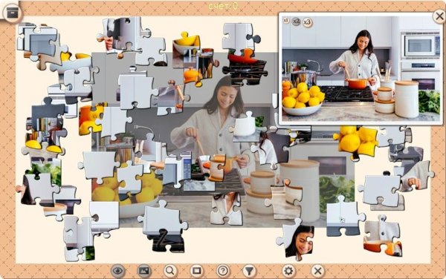Viewport: 446px width, 279px height.
Task: Toggle the eye preview button
Action: click(117, 271)
